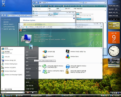Open address bar dropdown in Windows Update window
The image size is (121, 97).
(48, 16)
